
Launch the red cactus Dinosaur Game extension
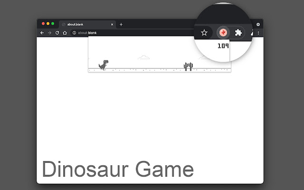(223, 32)
